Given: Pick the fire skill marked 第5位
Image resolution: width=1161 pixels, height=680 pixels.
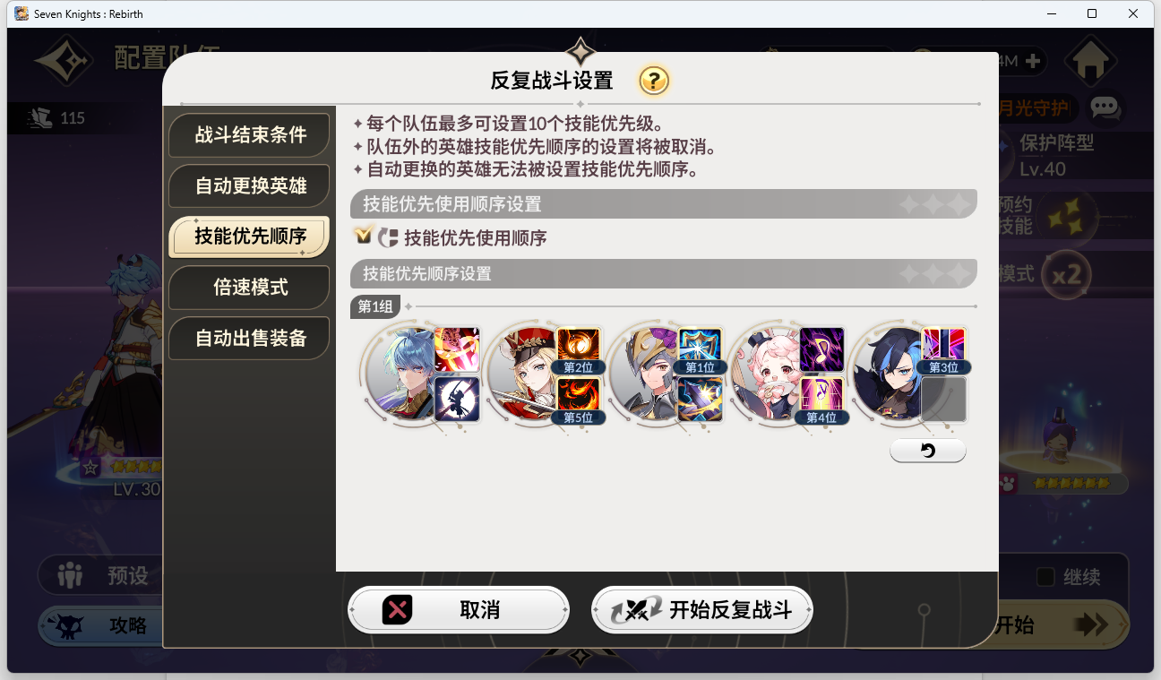Looking at the screenshot, I should coord(579,400).
